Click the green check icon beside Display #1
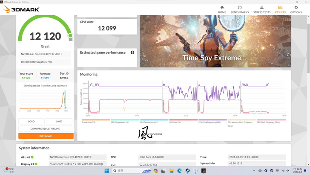310x175 pixels. 36,164
